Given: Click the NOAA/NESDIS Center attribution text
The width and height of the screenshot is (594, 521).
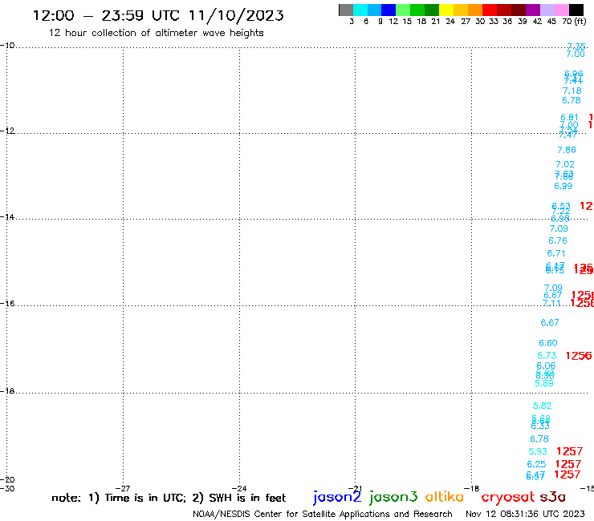Looking at the screenshot, I should [323, 514].
